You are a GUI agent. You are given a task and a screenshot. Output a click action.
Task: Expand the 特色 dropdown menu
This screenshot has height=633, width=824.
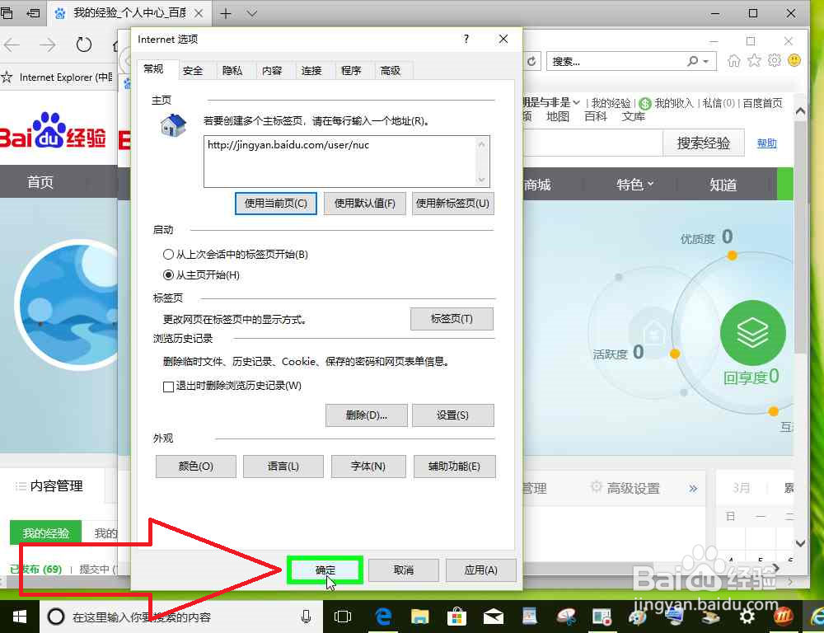634,184
